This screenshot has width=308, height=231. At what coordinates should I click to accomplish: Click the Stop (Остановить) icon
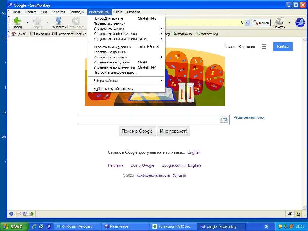(x=76, y=21)
